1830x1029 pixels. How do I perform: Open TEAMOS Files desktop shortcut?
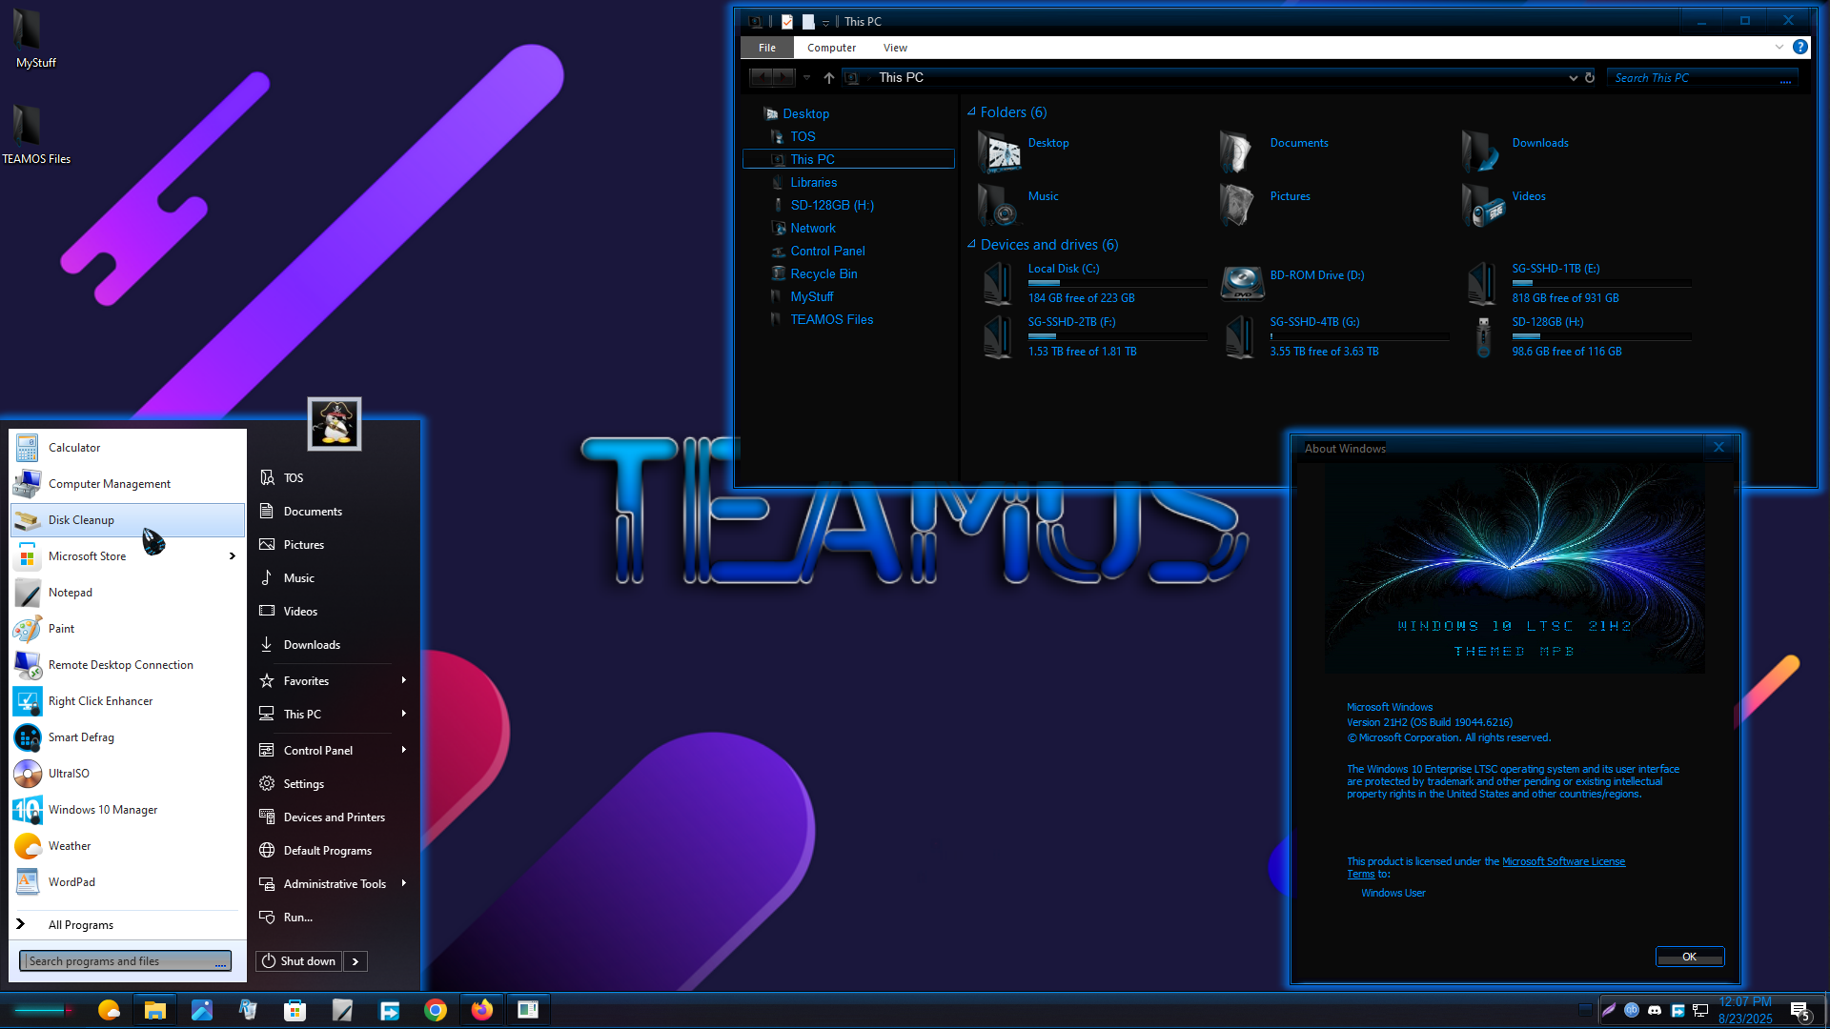click(35, 134)
